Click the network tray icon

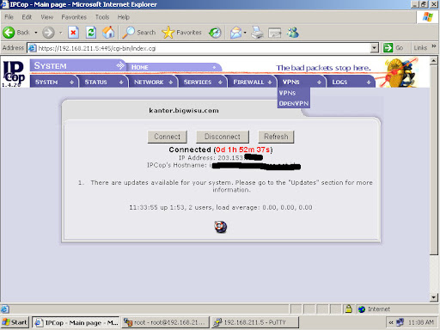tap(400, 322)
